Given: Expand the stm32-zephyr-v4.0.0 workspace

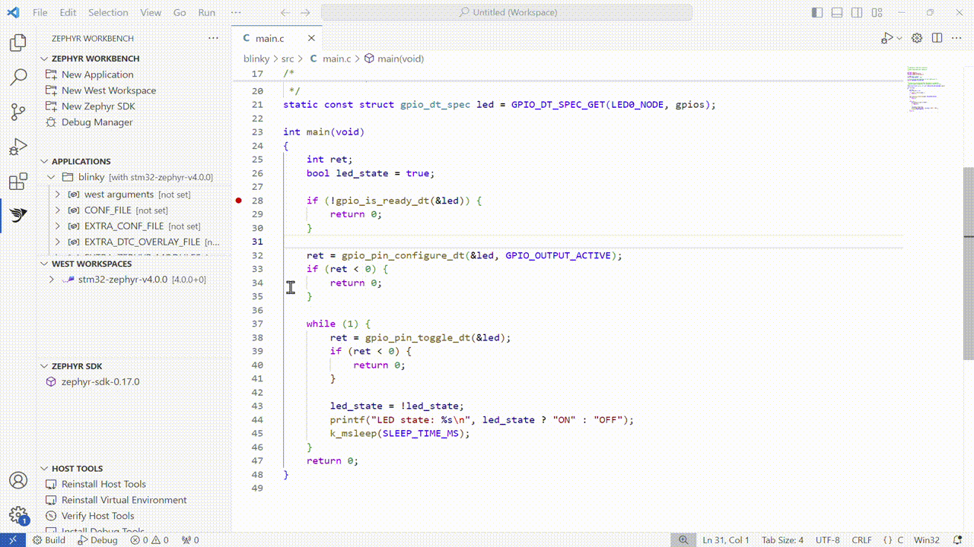Looking at the screenshot, I should (x=51, y=280).
